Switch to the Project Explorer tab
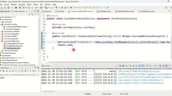This screenshot has height=96, width=172. click(x=18, y=11)
